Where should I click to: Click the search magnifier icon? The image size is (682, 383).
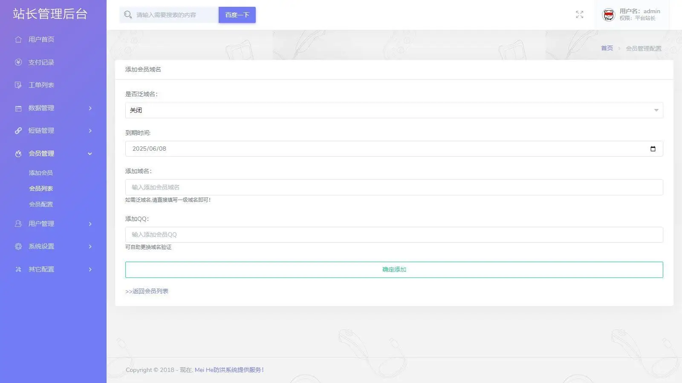(x=127, y=15)
